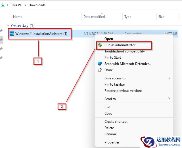The image size is (182, 148).
Task: Open Properties from the context menu
Action: tap(112, 142)
